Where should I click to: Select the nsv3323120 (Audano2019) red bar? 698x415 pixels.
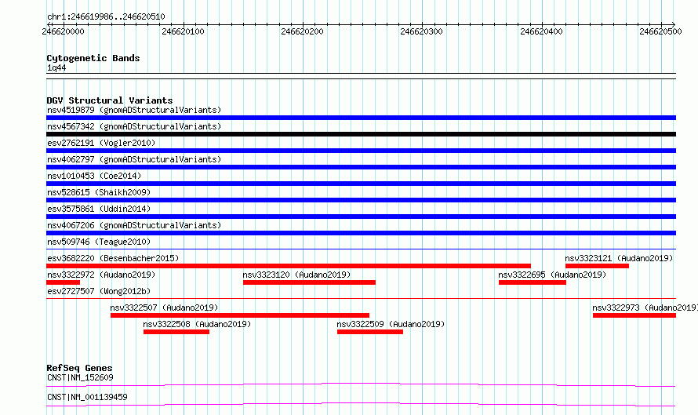point(309,282)
